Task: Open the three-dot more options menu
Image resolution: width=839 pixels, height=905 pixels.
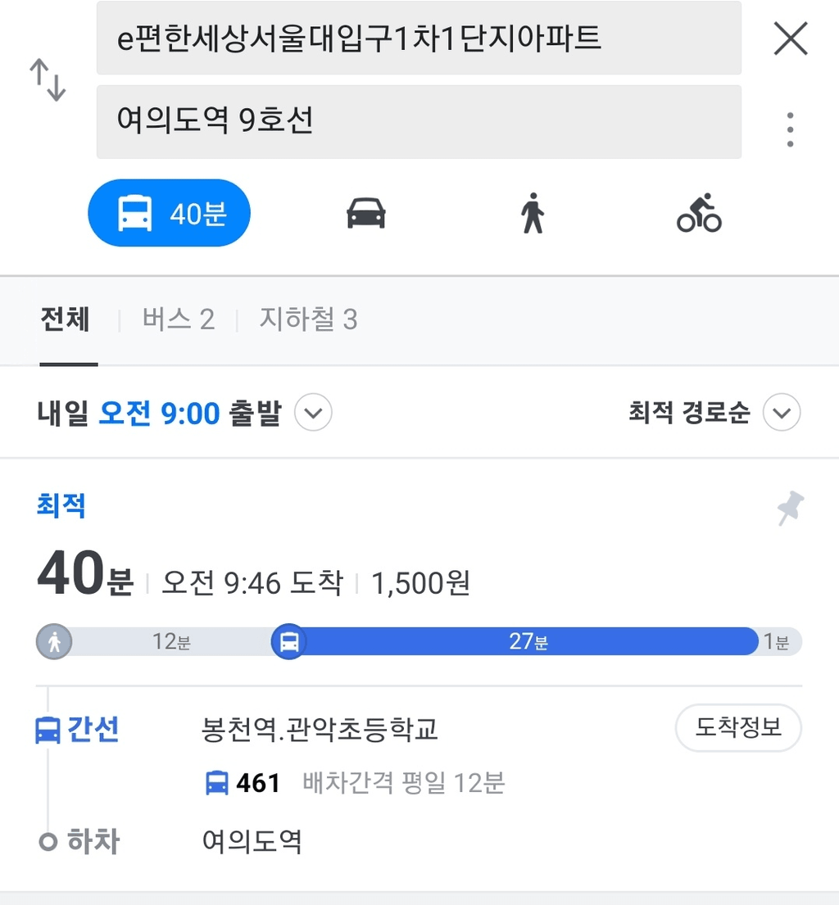Action: click(x=790, y=129)
